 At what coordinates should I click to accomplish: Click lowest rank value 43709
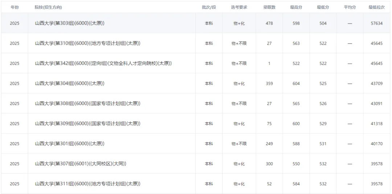[x=376, y=84]
